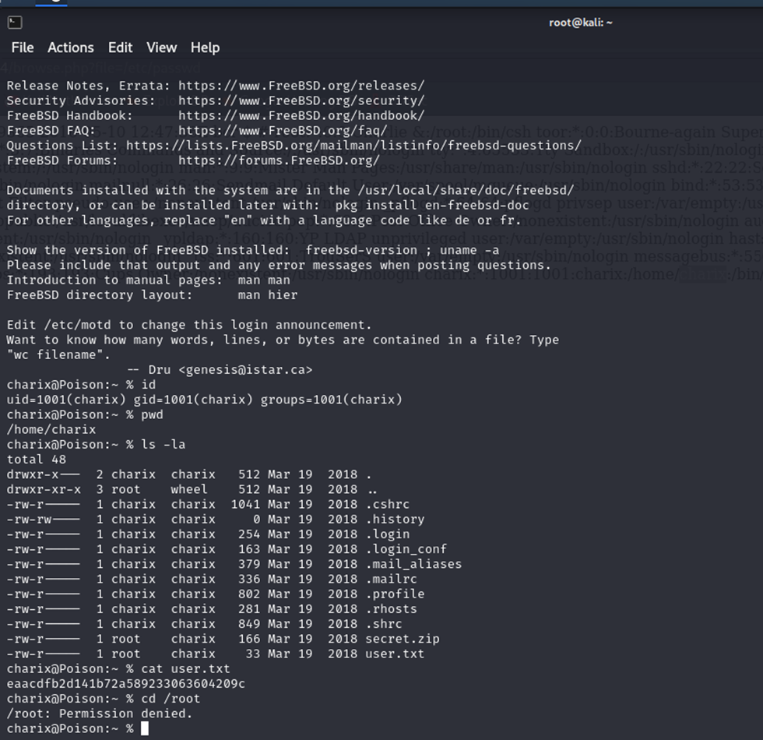Open the File menu

(x=23, y=48)
